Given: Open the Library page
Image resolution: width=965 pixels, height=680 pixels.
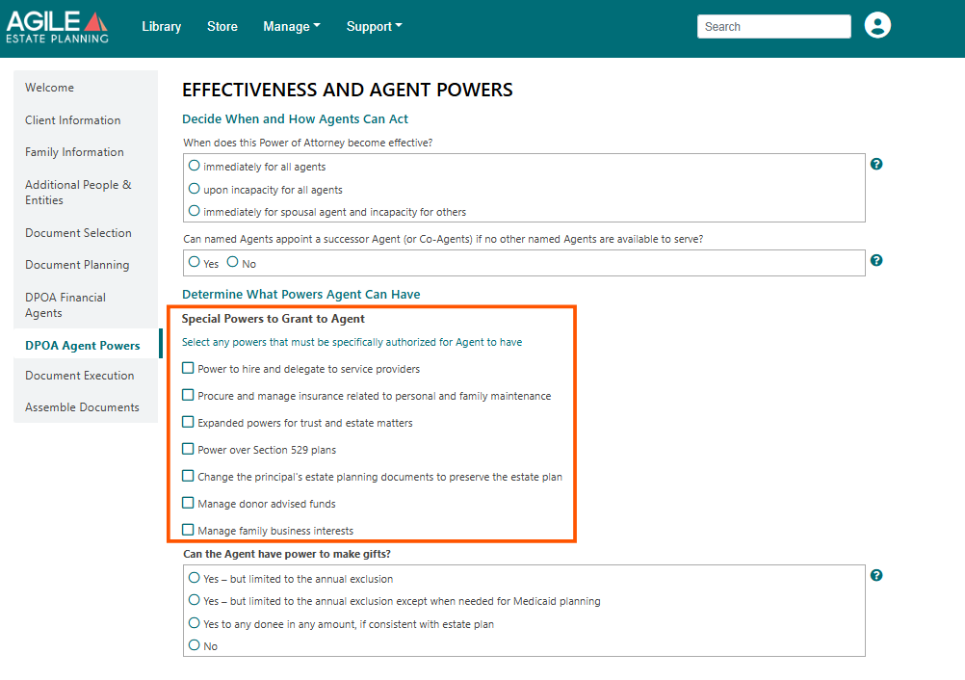Looking at the screenshot, I should [x=161, y=26].
